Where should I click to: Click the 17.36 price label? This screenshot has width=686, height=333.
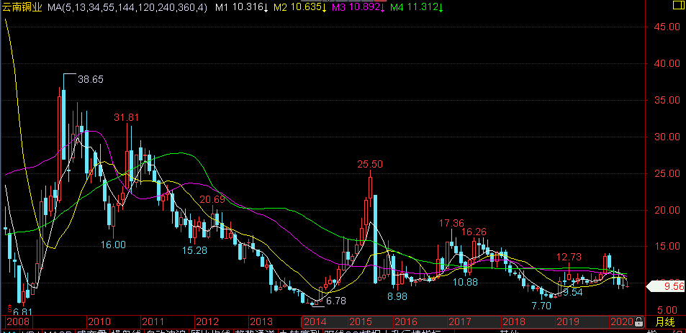(x=451, y=223)
